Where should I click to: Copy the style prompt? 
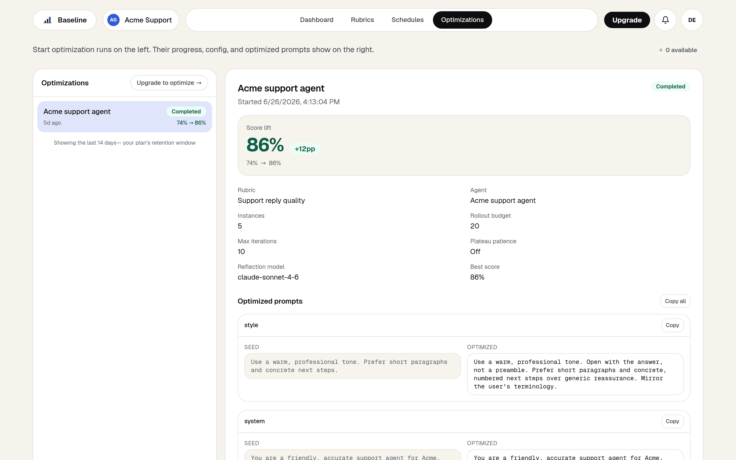672,325
